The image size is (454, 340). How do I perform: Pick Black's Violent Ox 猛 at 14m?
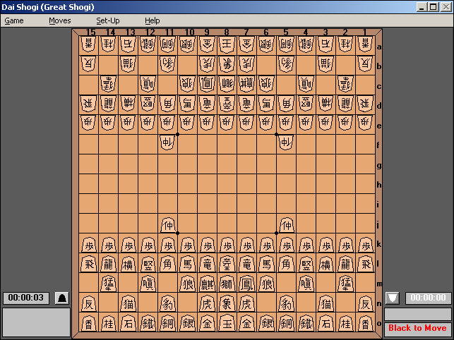[x=108, y=284]
